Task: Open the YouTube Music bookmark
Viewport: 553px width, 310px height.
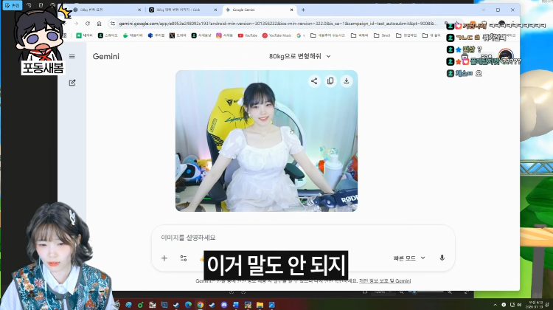Action: pyautogui.click(x=276, y=35)
